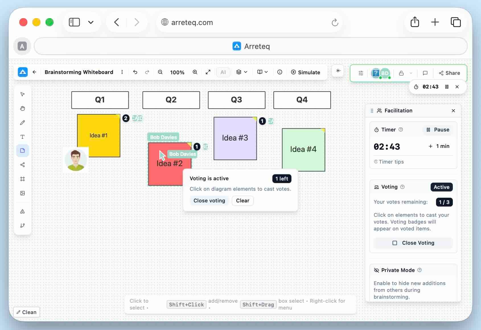Open the whiteboard three-dot options menu
This screenshot has height=330, width=481.
(122, 72)
